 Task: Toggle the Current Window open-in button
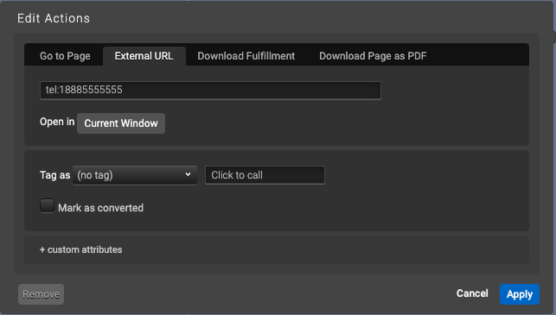pos(121,123)
